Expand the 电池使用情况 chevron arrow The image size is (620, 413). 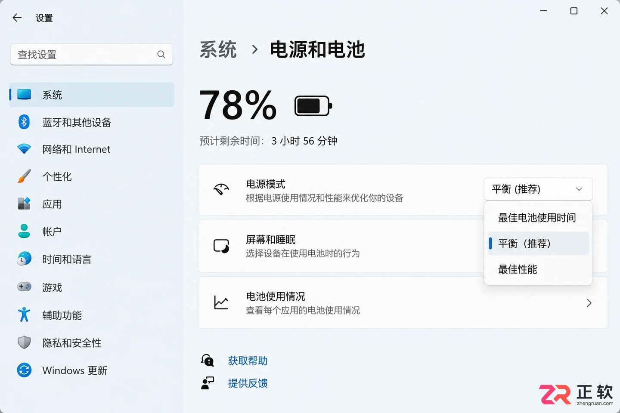click(589, 303)
